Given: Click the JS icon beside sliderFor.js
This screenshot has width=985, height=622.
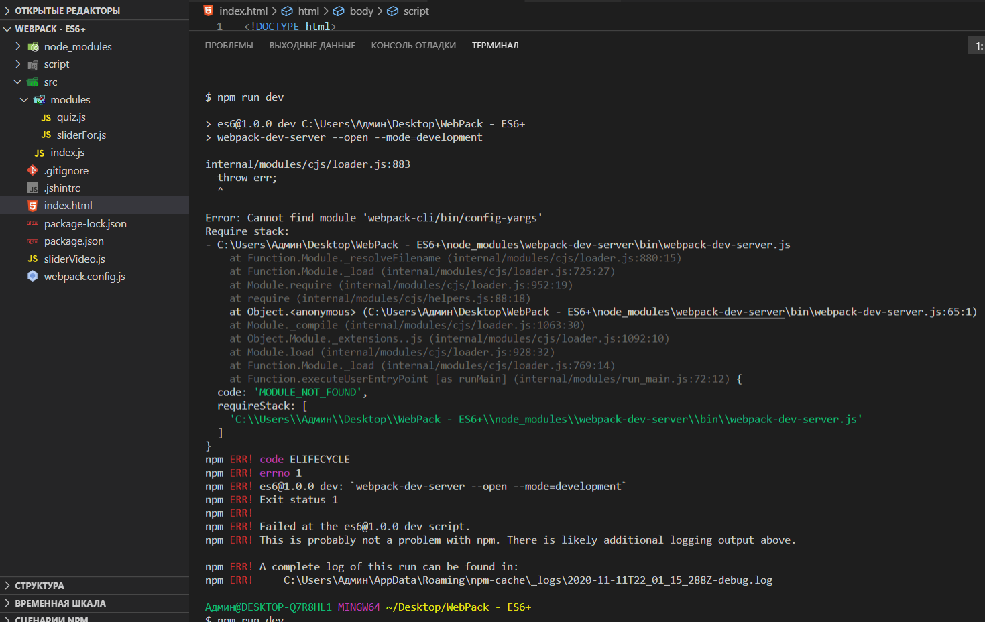Looking at the screenshot, I should tap(46, 135).
